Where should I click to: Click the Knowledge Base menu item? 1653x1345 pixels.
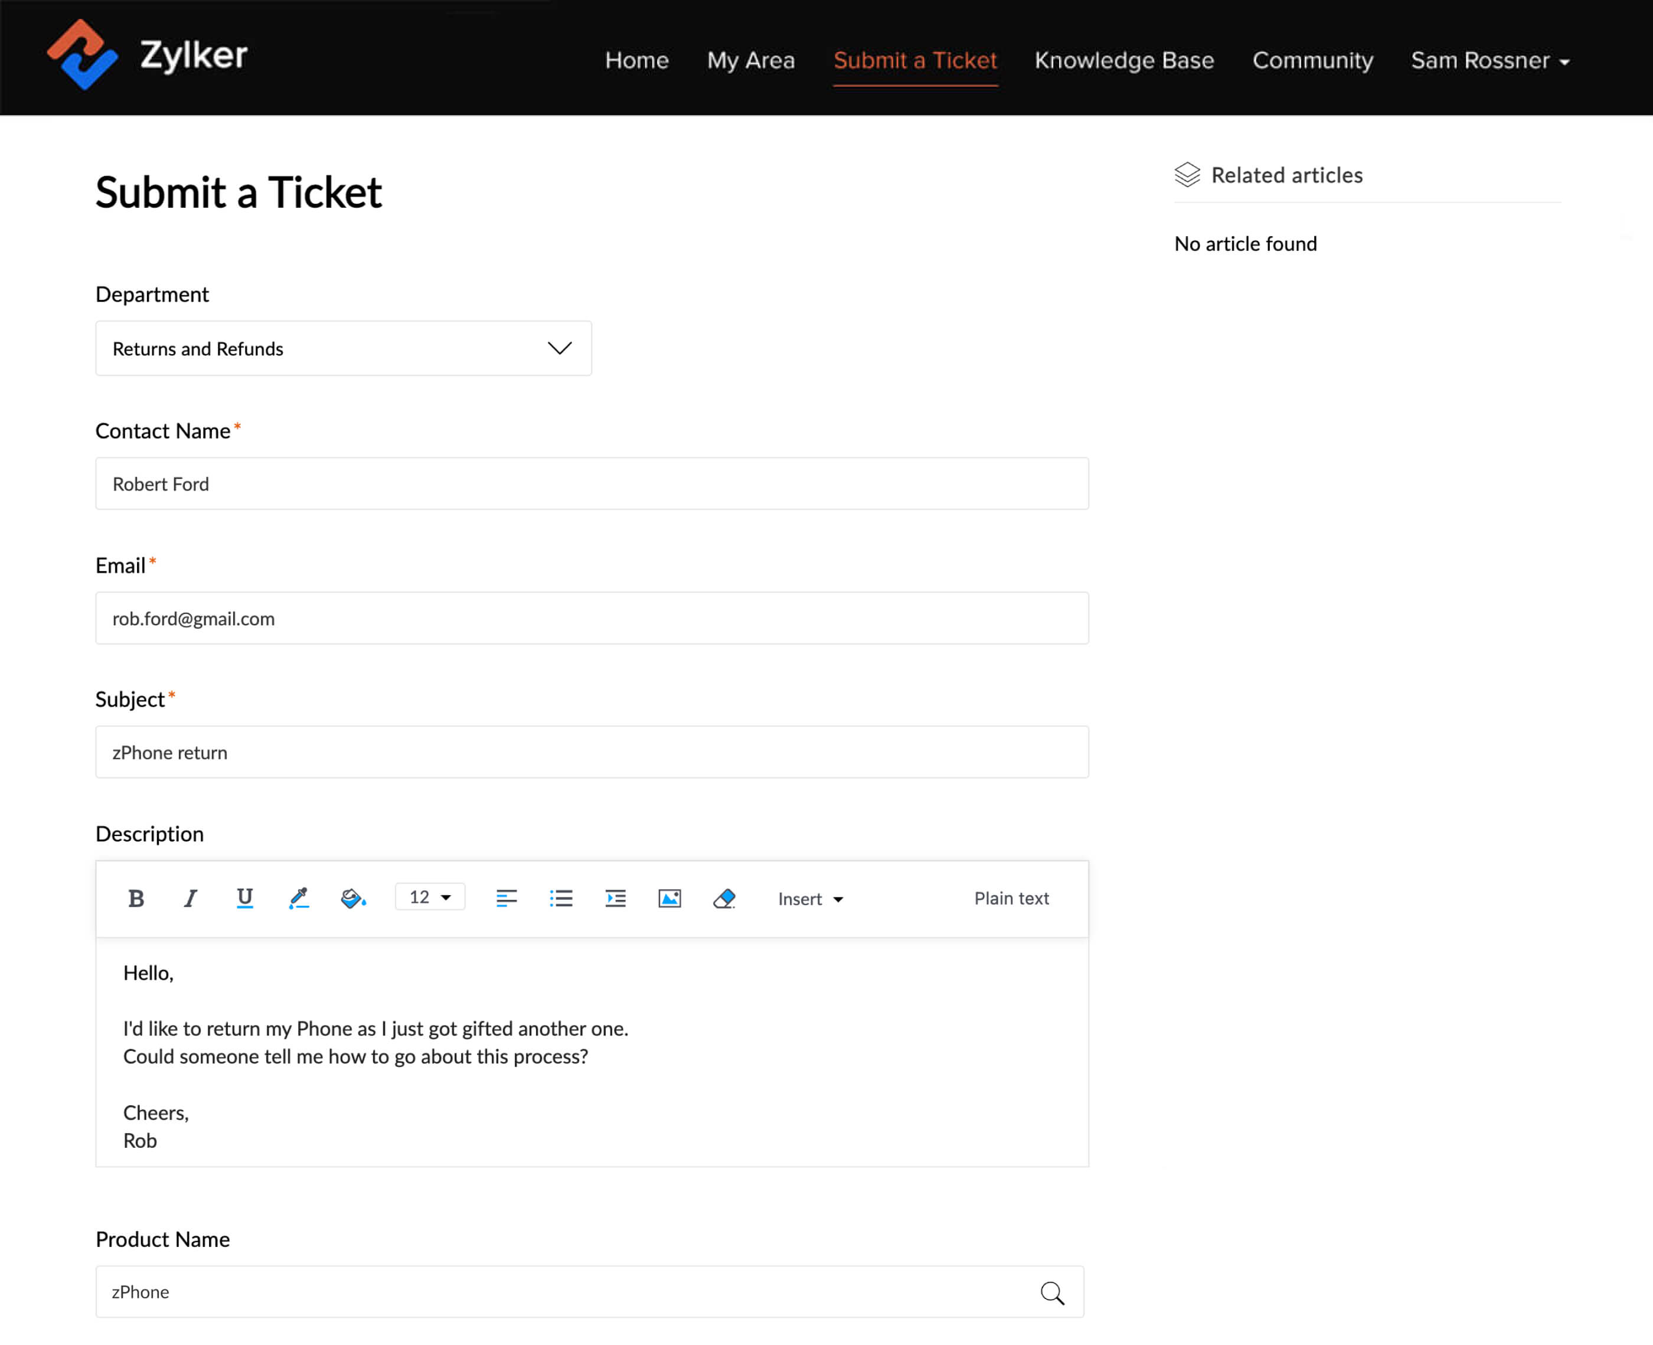pos(1123,59)
